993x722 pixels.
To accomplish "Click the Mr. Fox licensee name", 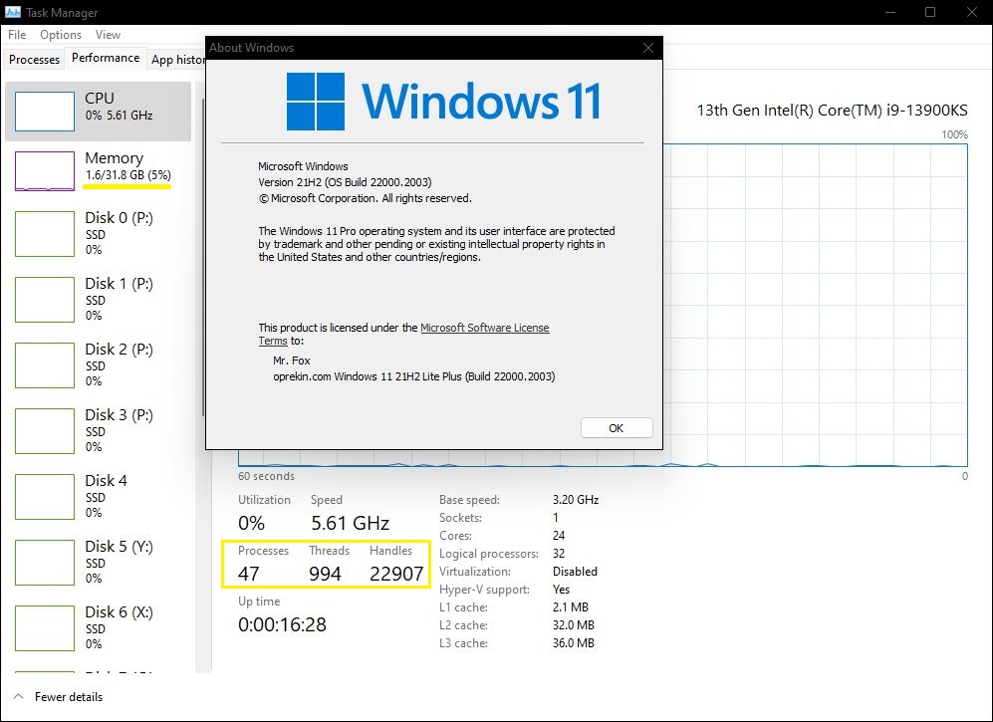I will point(291,361).
